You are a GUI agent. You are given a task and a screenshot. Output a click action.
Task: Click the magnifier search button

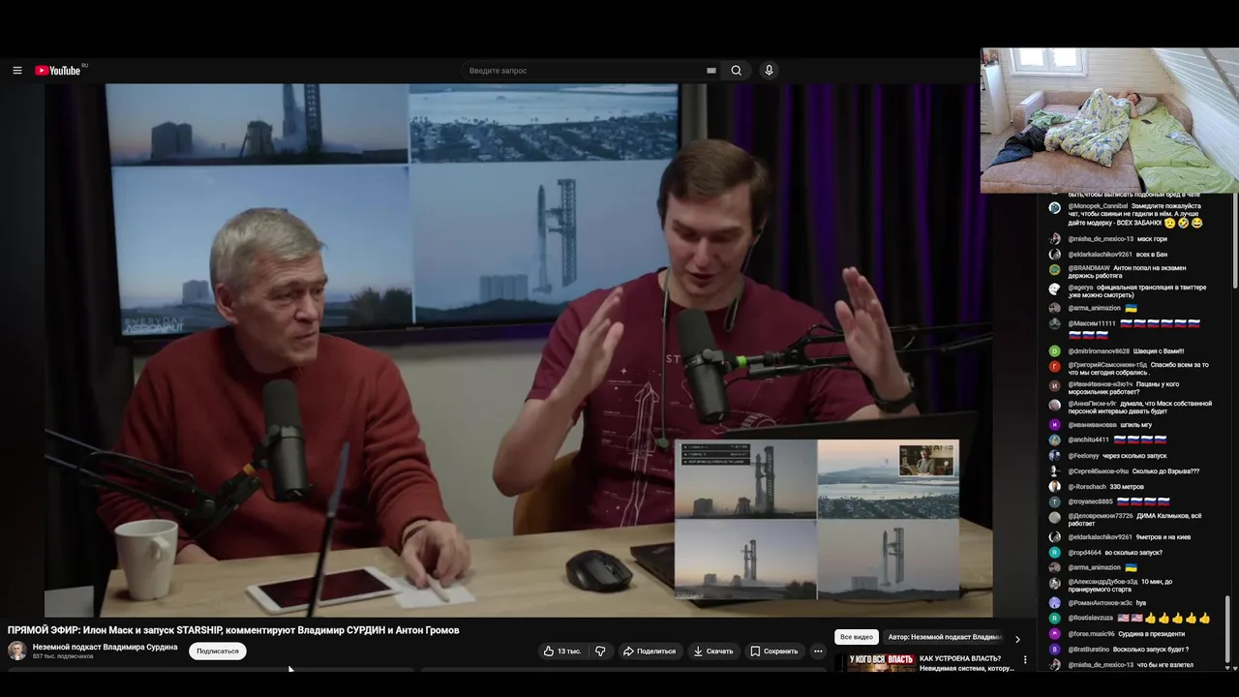(737, 71)
